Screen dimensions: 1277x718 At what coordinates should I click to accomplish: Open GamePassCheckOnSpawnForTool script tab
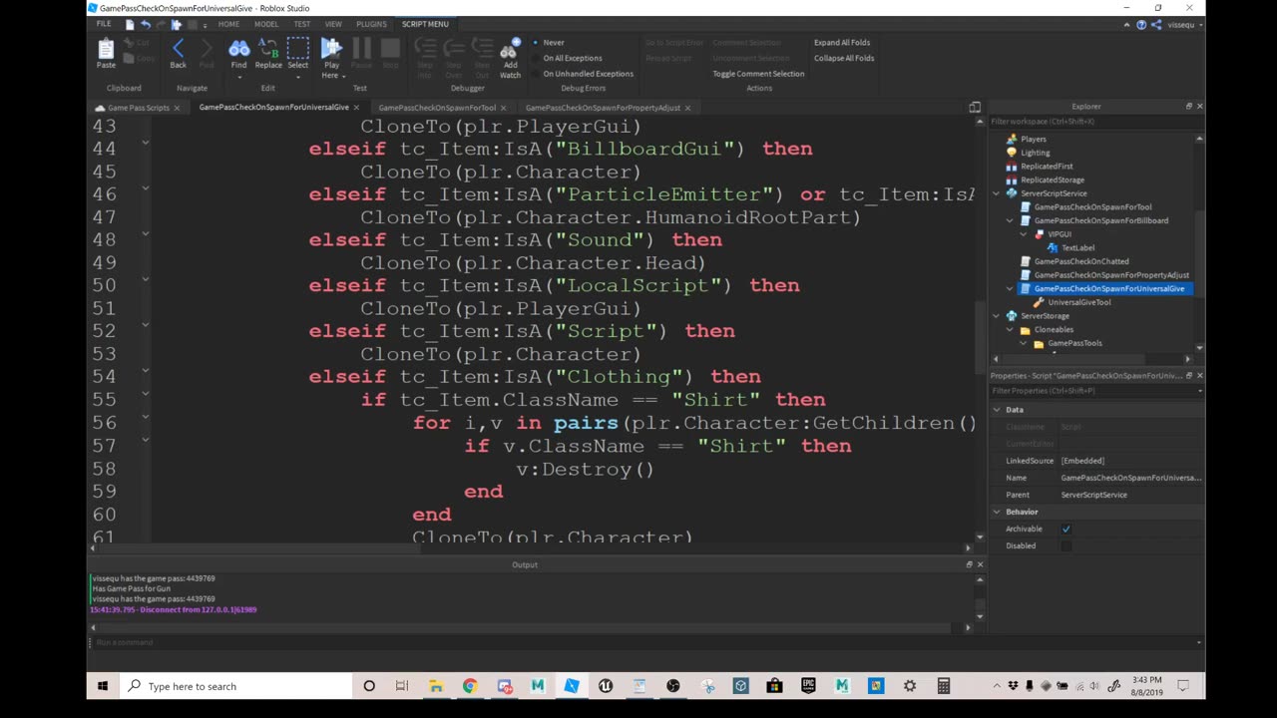point(437,108)
